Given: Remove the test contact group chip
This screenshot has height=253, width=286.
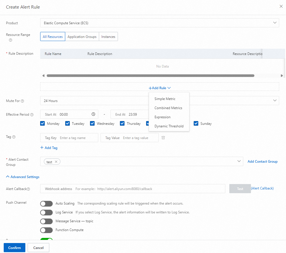Looking at the screenshot, I should (56, 162).
